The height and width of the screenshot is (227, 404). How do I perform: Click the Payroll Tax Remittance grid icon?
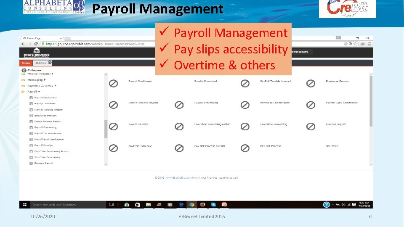pyautogui.click(x=245, y=105)
